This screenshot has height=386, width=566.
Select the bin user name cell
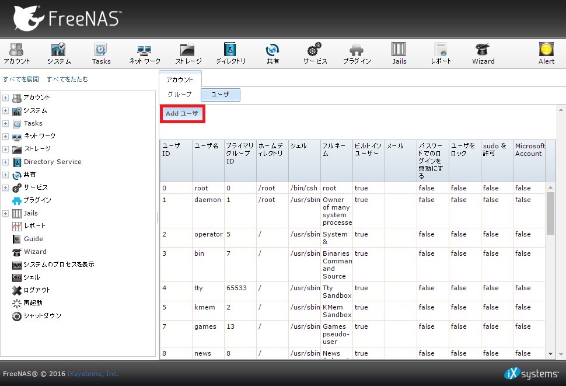(208, 265)
